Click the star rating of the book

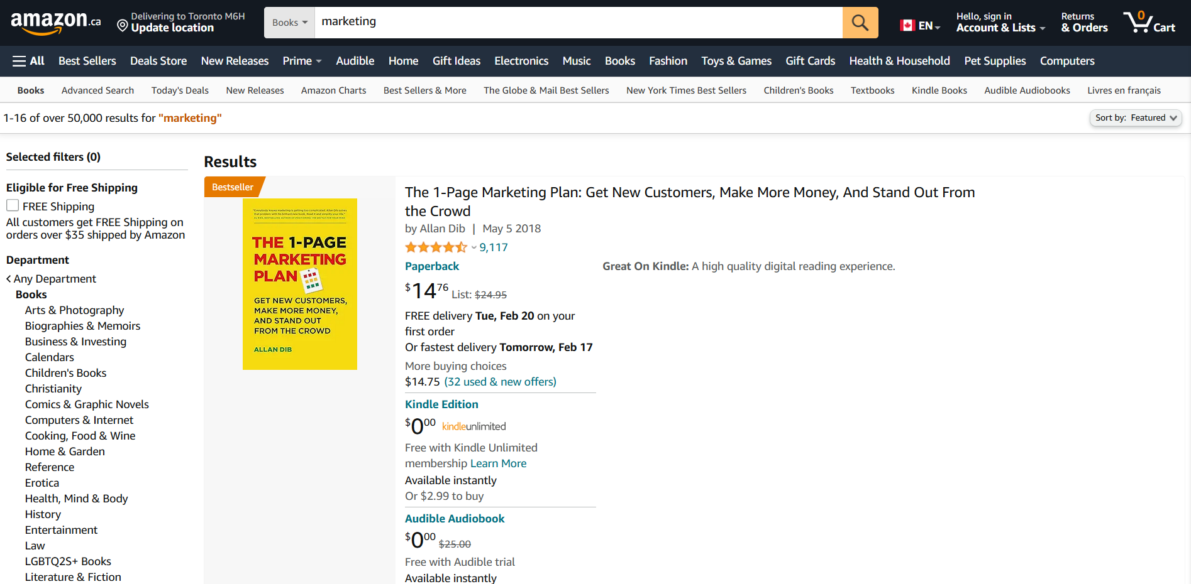436,247
